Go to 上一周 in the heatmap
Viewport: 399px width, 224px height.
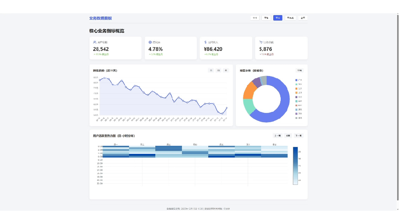pos(277,135)
